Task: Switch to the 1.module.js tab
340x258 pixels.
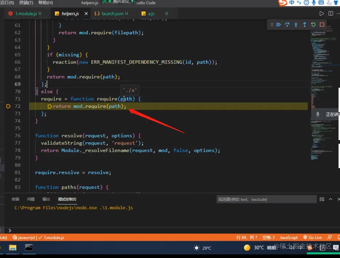Action: [25, 13]
